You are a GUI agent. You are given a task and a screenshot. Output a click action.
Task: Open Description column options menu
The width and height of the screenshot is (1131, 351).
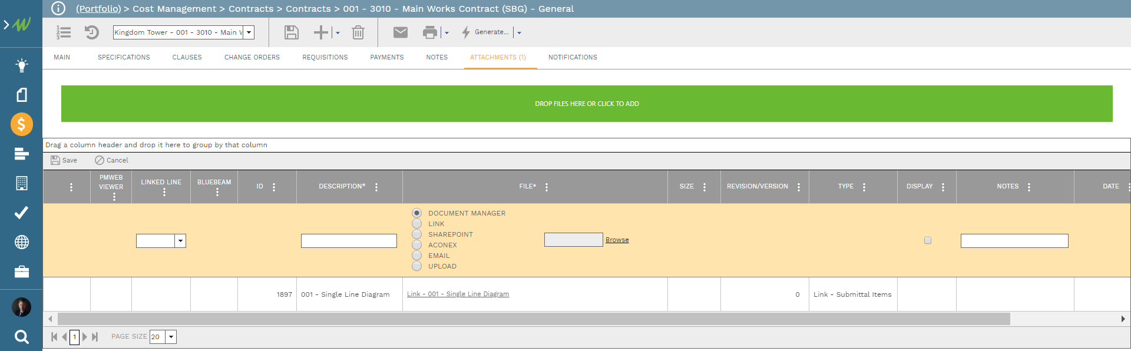(376, 187)
